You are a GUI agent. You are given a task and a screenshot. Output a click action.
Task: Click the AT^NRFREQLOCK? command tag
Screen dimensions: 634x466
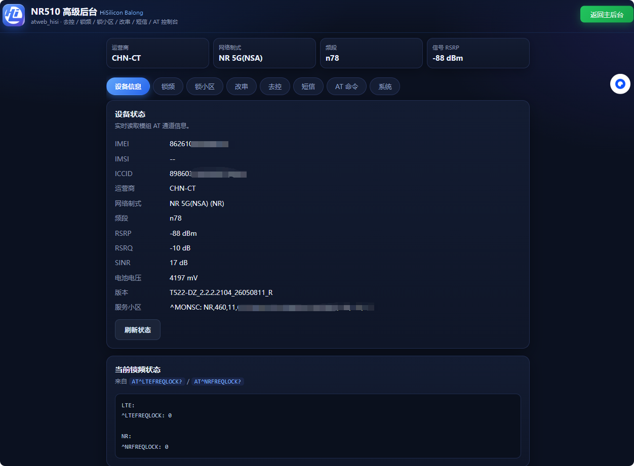click(218, 382)
